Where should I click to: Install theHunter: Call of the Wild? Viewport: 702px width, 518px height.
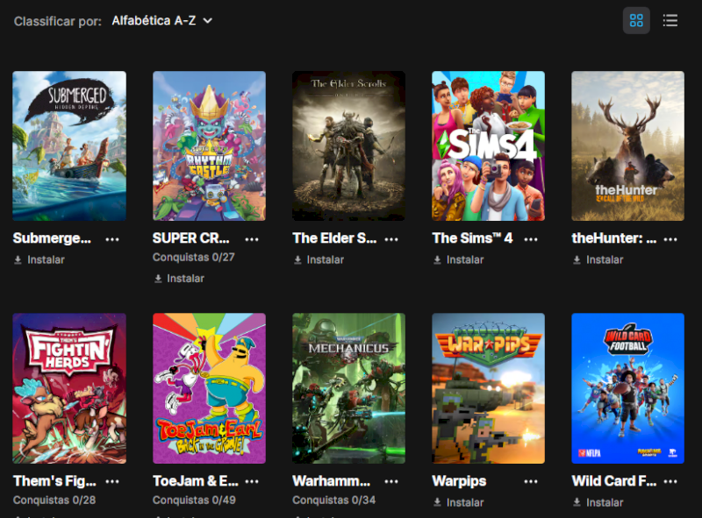pyautogui.click(x=598, y=260)
